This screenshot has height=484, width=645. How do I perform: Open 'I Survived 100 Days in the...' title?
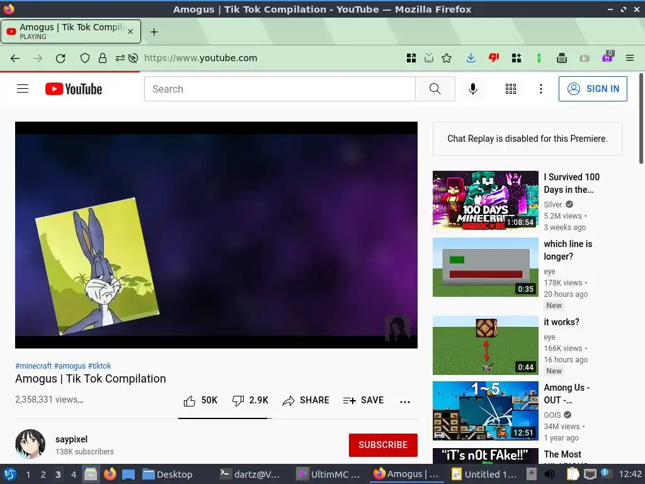point(571,183)
